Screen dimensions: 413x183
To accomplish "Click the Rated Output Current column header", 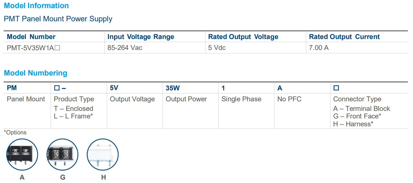I will [x=344, y=37].
